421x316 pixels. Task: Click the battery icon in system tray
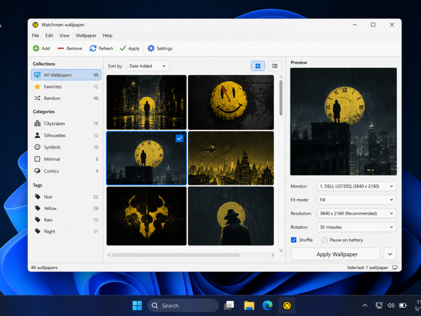[403, 305]
